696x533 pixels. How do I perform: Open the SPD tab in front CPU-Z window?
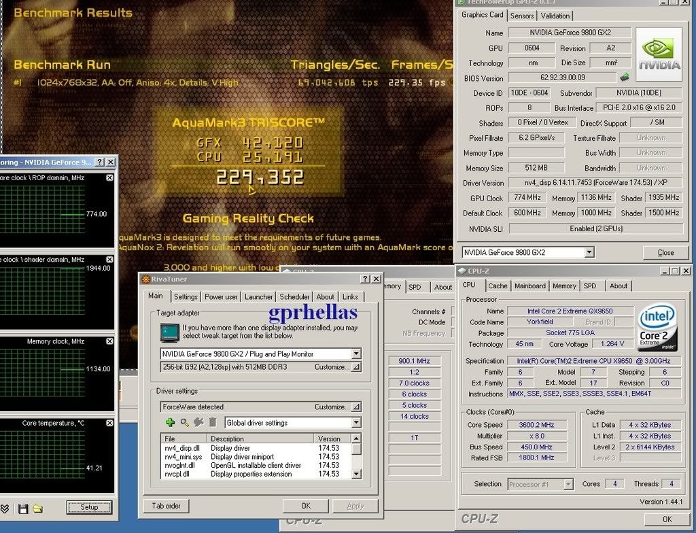point(590,286)
